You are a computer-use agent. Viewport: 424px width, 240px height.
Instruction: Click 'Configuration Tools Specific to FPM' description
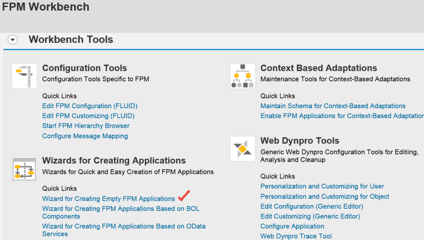[x=95, y=79]
